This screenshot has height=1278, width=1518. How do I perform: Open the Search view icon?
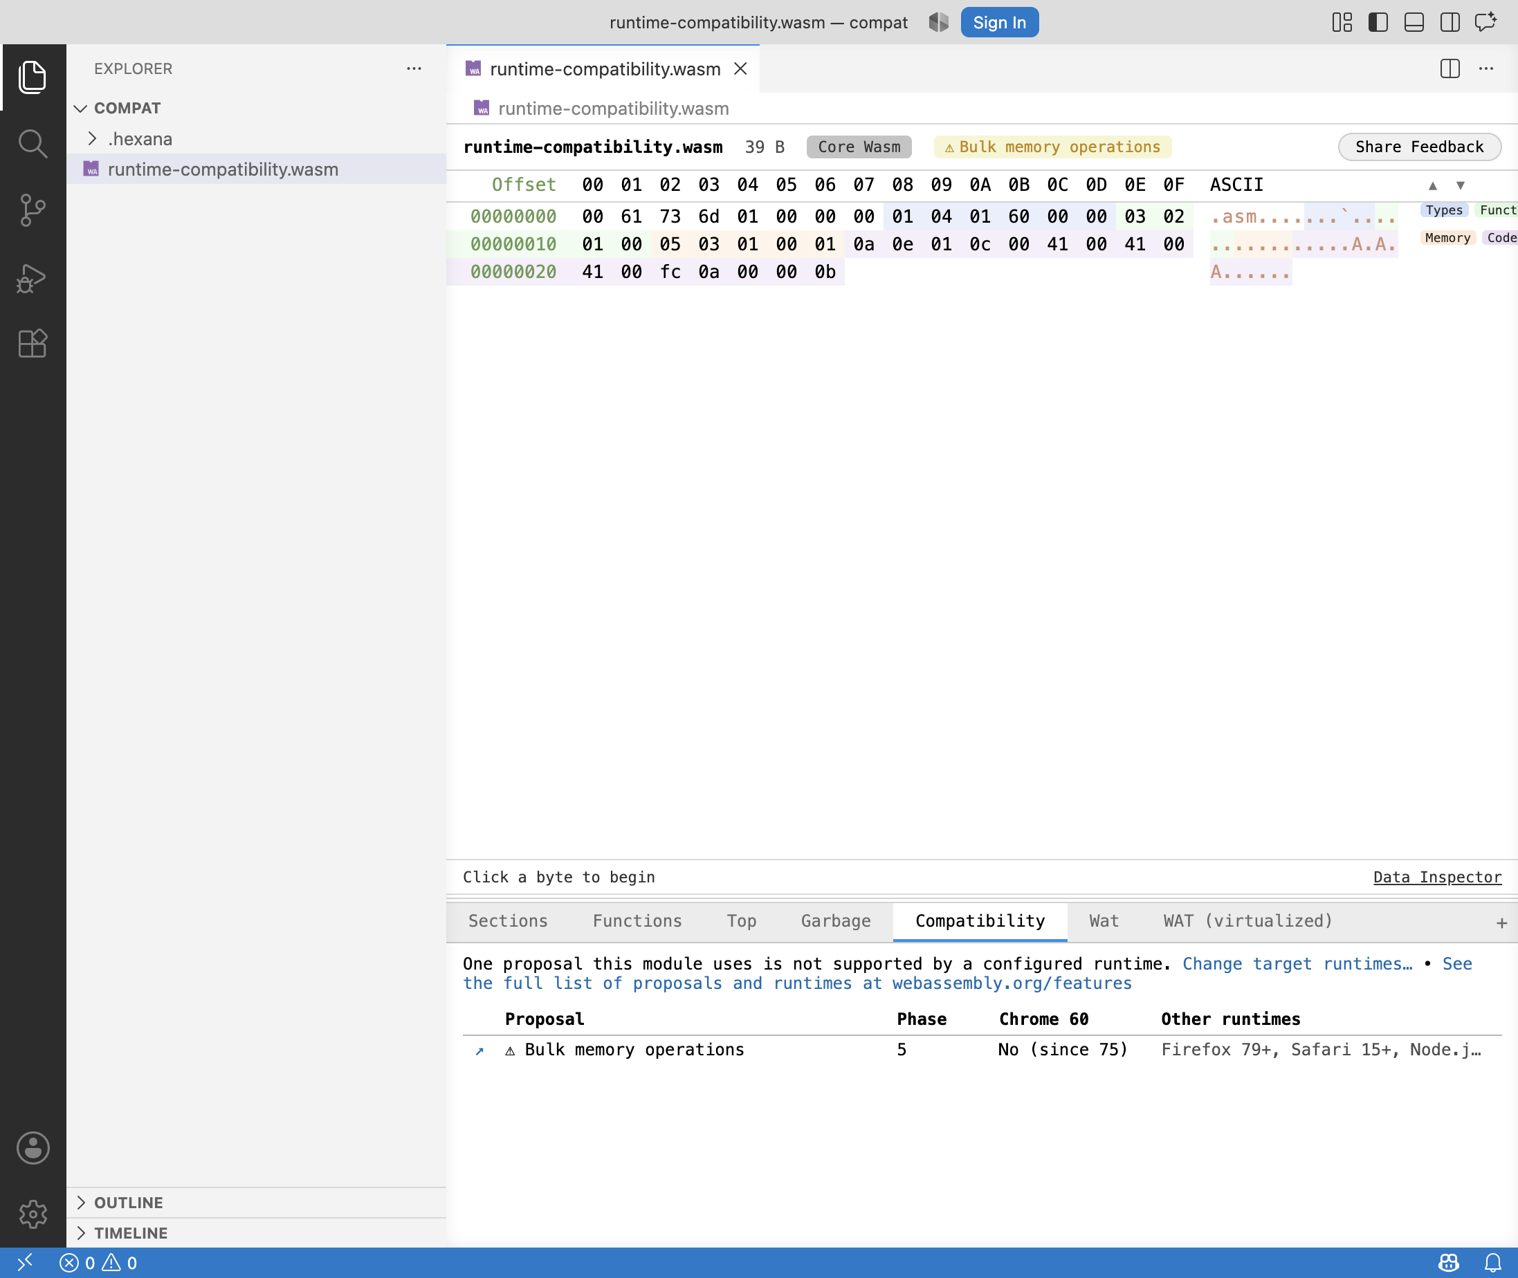33,143
